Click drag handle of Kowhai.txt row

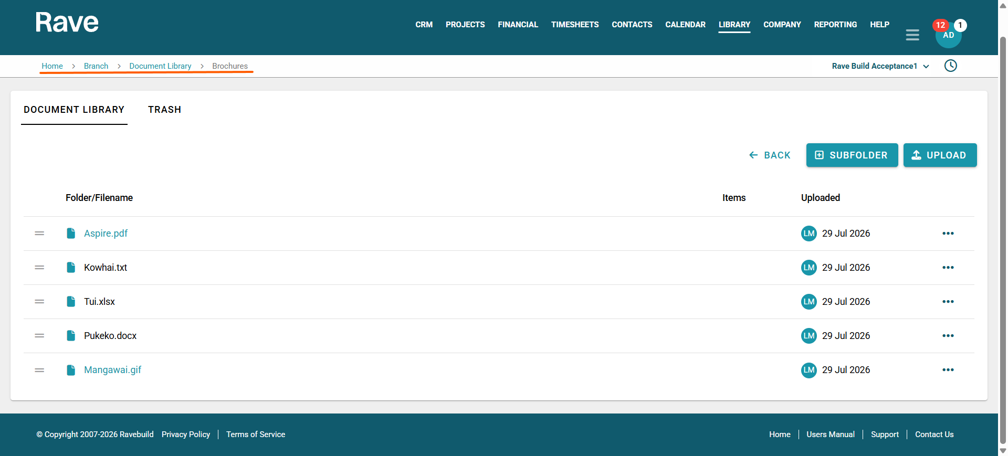click(39, 268)
